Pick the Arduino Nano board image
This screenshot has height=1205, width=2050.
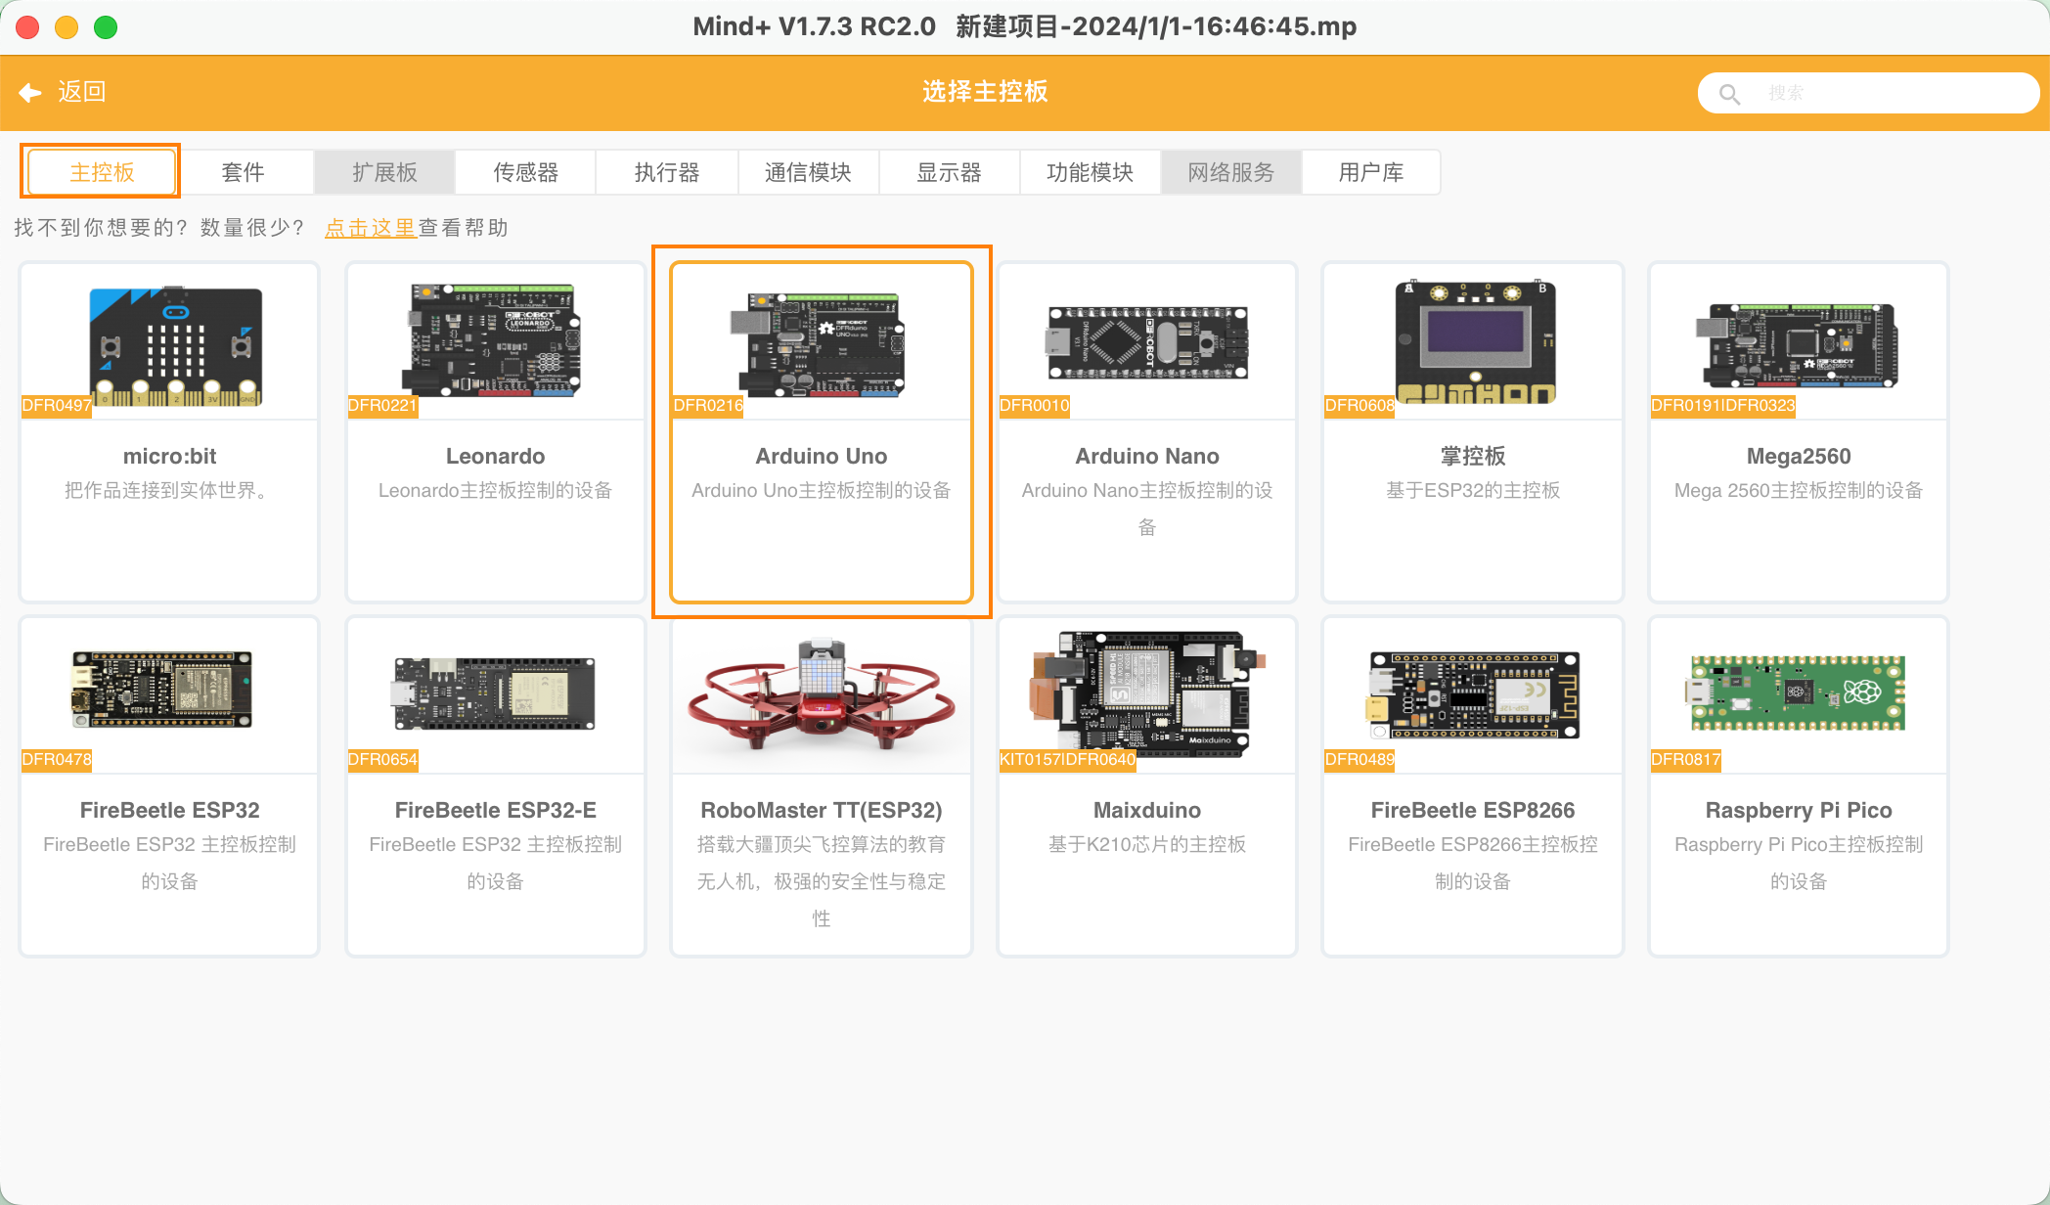[x=1147, y=342]
